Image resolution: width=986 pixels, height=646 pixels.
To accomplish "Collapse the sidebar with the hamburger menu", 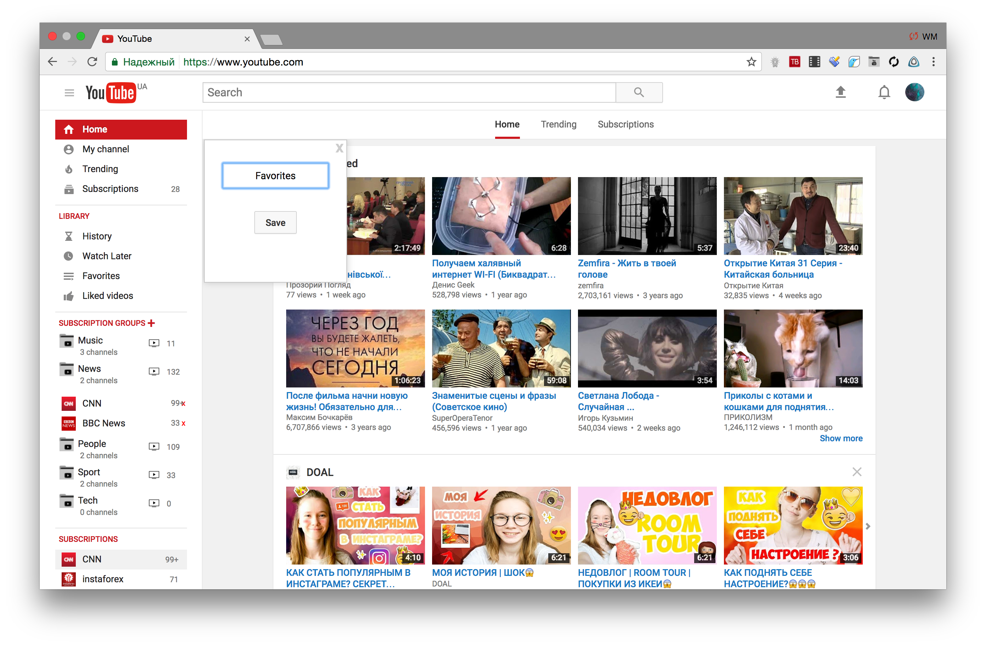I will coord(69,92).
